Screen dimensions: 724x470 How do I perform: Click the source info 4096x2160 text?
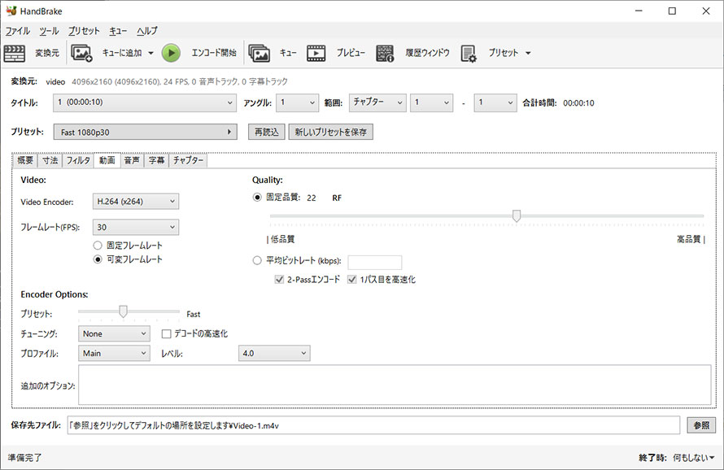click(x=179, y=81)
